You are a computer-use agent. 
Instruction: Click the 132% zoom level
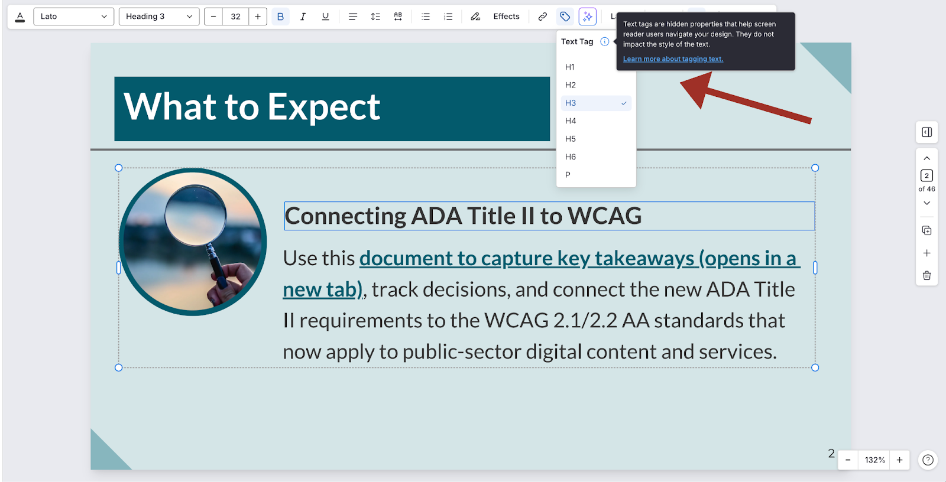tap(875, 460)
